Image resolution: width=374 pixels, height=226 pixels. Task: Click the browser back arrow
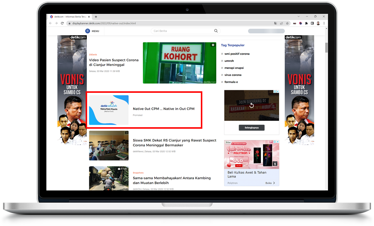click(x=51, y=23)
